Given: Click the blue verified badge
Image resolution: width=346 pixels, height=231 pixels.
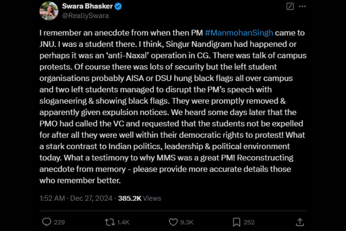Looking at the screenshot, I should [x=118, y=6].
